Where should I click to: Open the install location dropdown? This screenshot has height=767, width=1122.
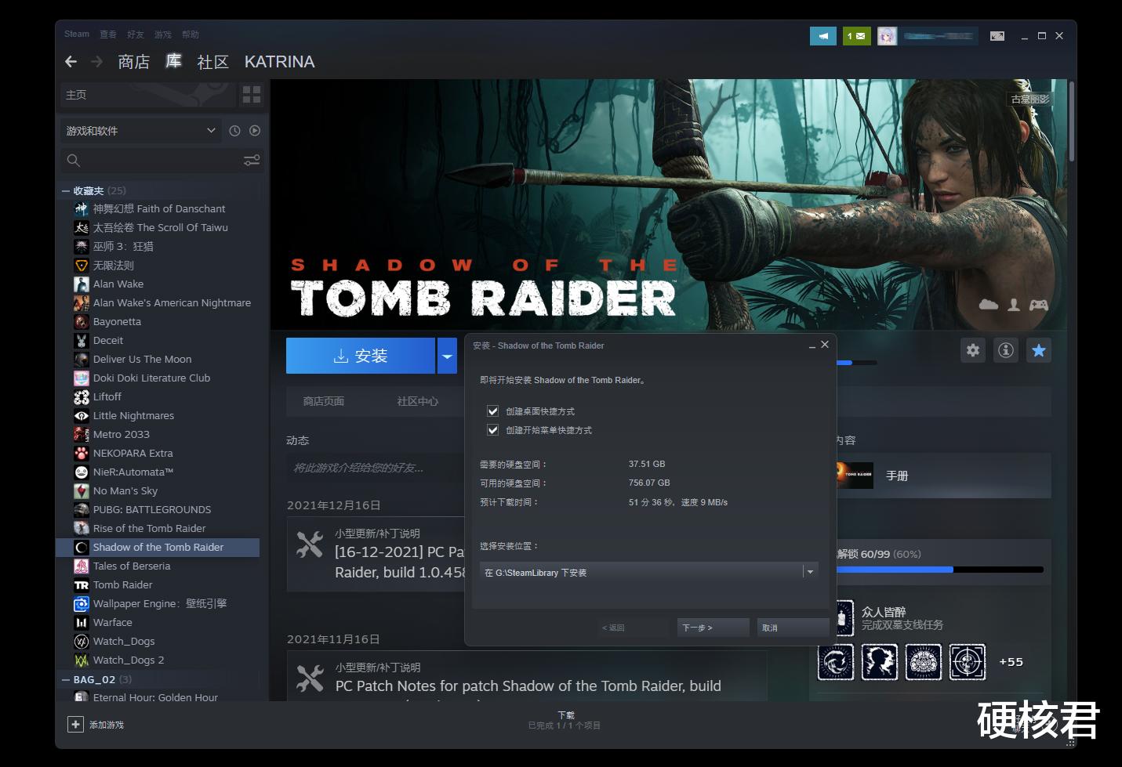[810, 573]
